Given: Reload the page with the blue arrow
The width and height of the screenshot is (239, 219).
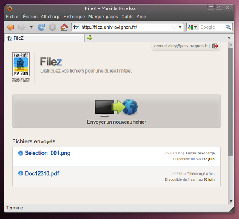Looking at the screenshot, I should point(41,27).
